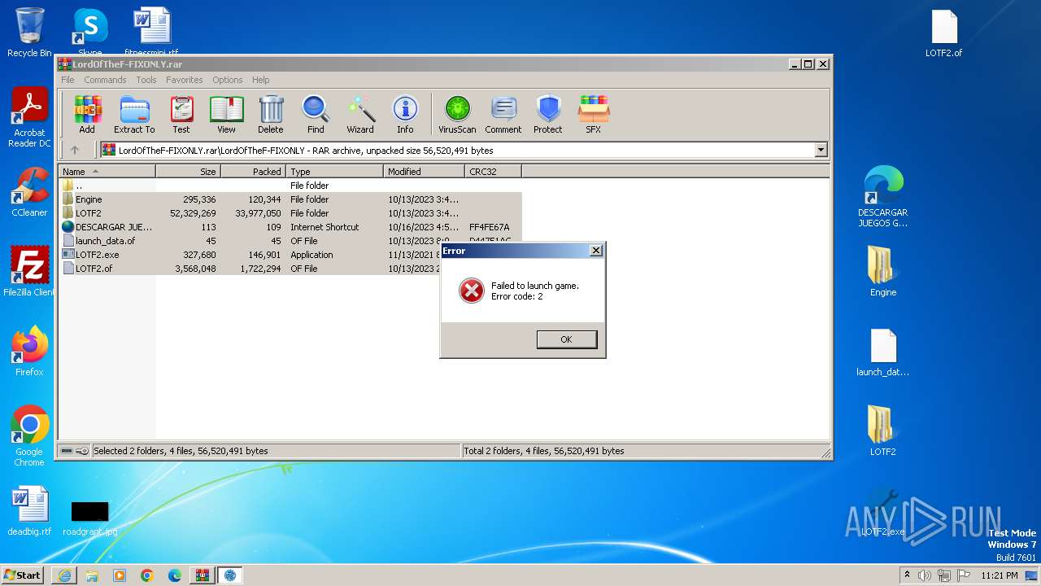Close the Error dialog with X
The width and height of the screenshot is (1041, 586).
[x=595, y=251]
